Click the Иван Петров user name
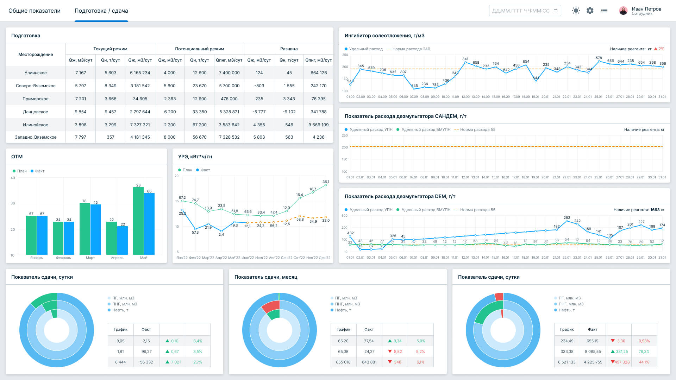This screenshot has height=380, width=676. [x=646, y=9]
